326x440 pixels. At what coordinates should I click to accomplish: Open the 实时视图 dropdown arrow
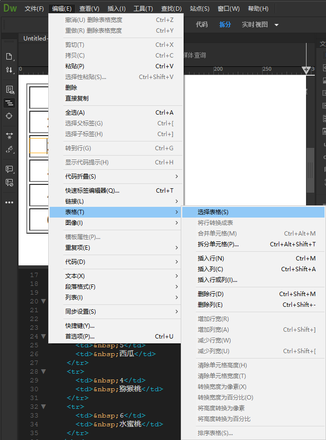point(276,25)
